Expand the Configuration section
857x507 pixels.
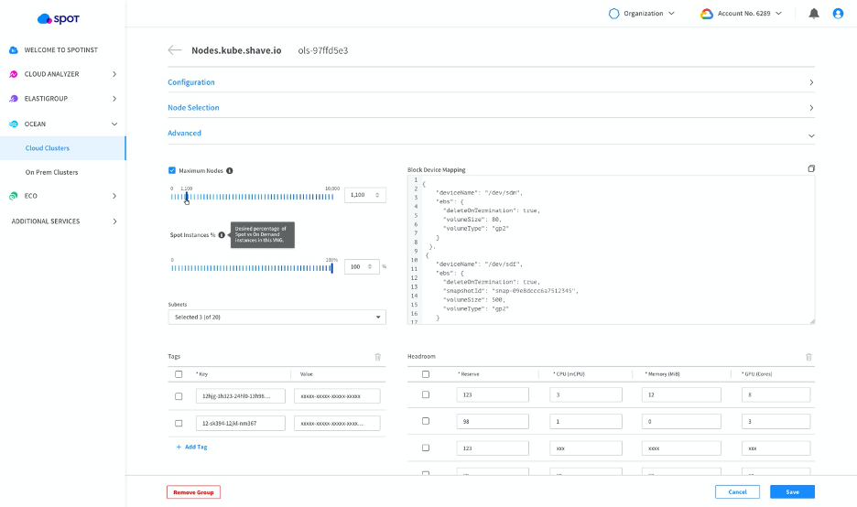click(x=491, y=82)
